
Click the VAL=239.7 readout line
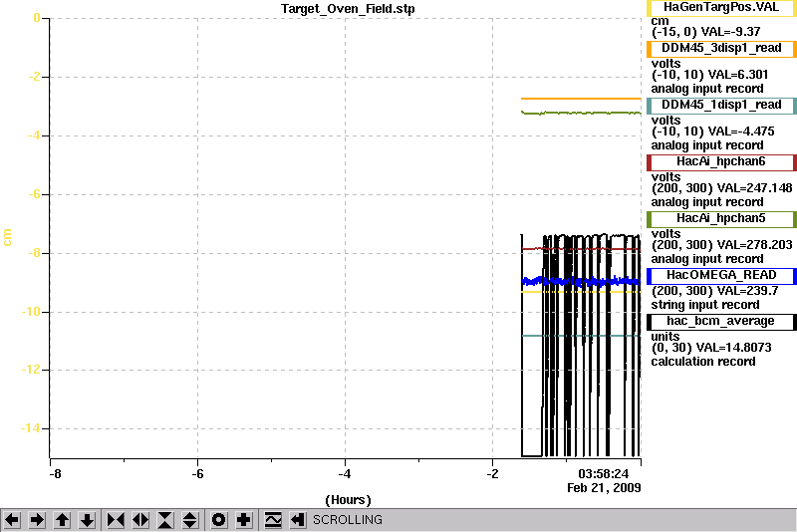click(714, 291)
